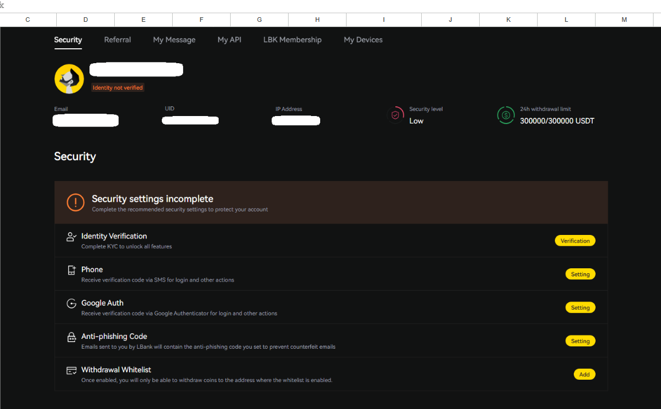Select spreadsheet column header D
This screenshot has height=409, width=661.
(85, 20)
